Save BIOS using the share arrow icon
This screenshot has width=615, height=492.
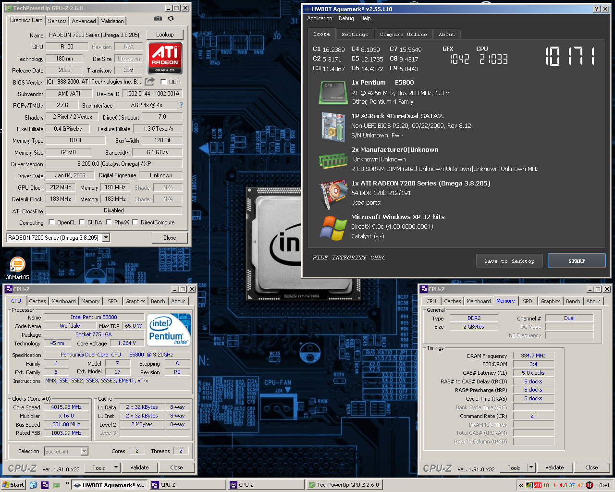tap(150, 82)
